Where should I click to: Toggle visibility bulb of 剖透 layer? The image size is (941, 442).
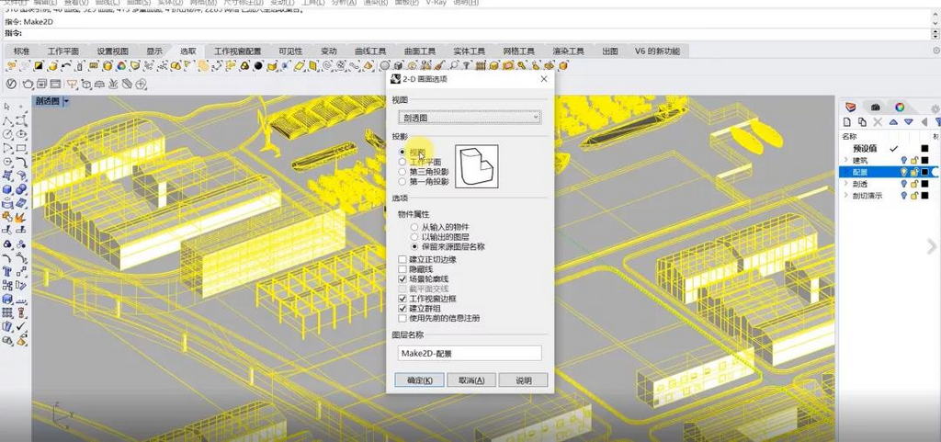(x=903, y=184)
